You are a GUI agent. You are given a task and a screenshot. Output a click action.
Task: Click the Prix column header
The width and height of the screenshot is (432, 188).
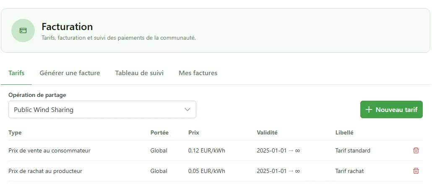(194, 132)
